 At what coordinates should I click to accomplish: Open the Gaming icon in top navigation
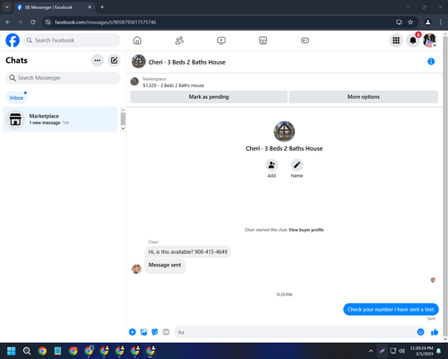click(305, 40)
